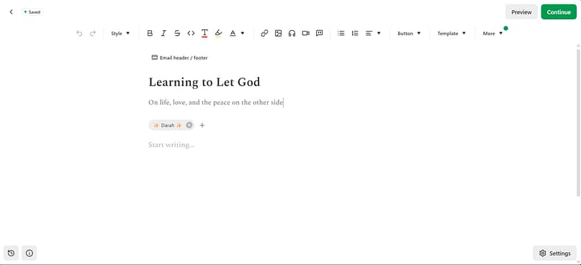Create a numbered list
The width and height of the screenshot is (581, 265).
pyautogui.click(x=355, y=33)
